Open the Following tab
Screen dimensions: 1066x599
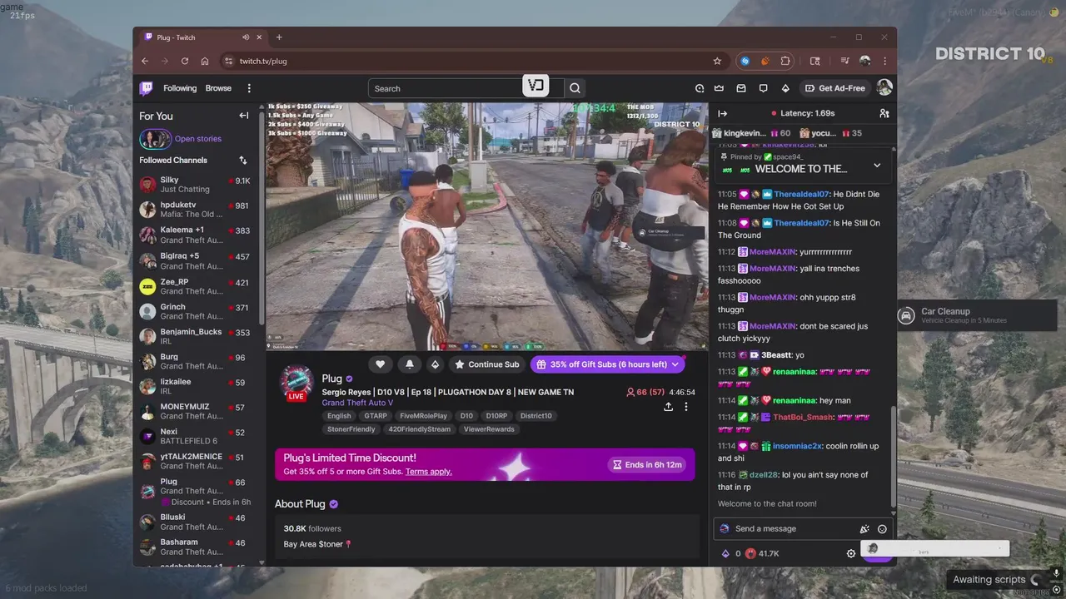coord(180,88)
